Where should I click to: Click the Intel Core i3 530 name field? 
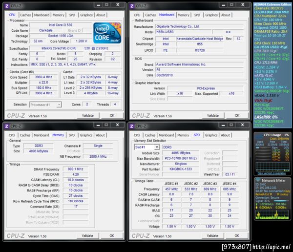click(61, 25)
